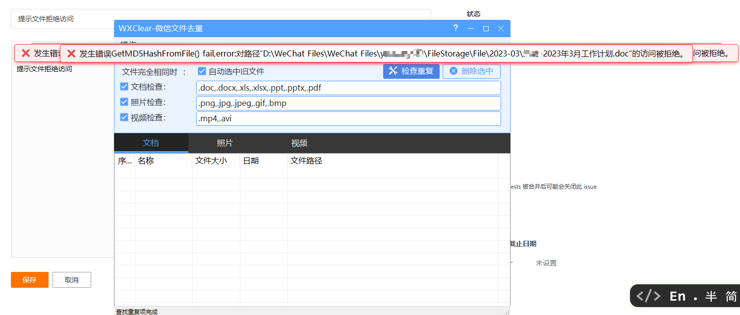Viewport: 740px width, 315px height.
Task: Uncheck the 文档检查 checkbox
Action: 124,87
